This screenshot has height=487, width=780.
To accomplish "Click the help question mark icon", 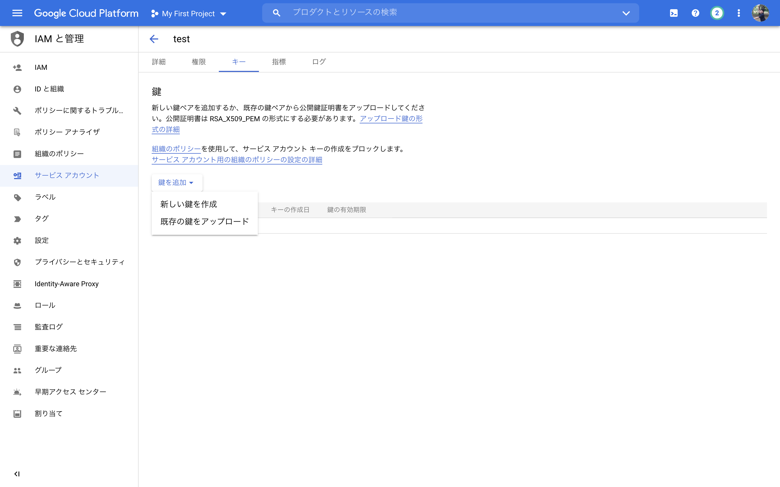I will coord(695,13).
